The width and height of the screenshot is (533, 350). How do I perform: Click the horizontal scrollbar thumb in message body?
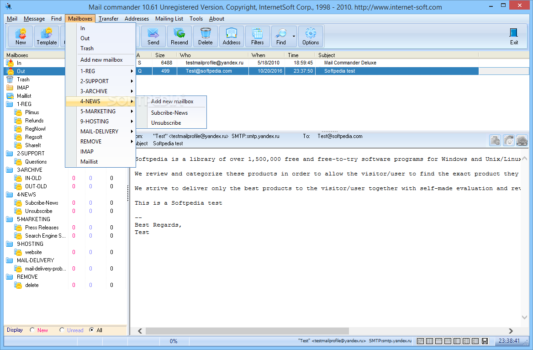pos(247,331)
